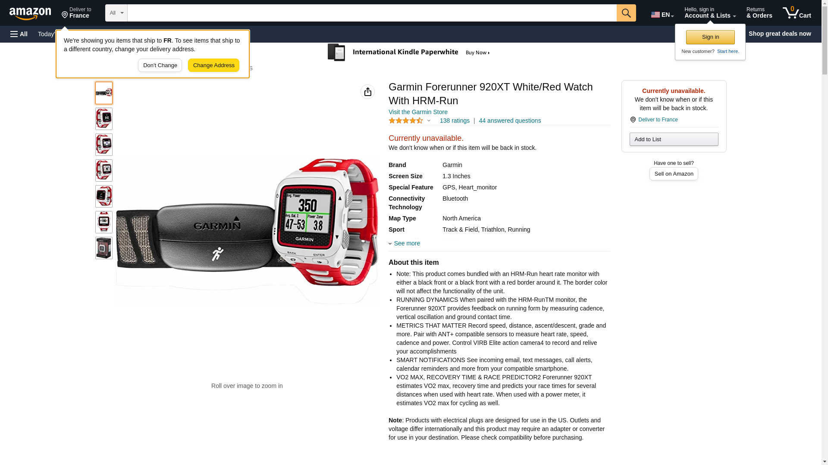Select the second product thumbnail
Viewport: 828px width, 465px height.
pos(104,119)
